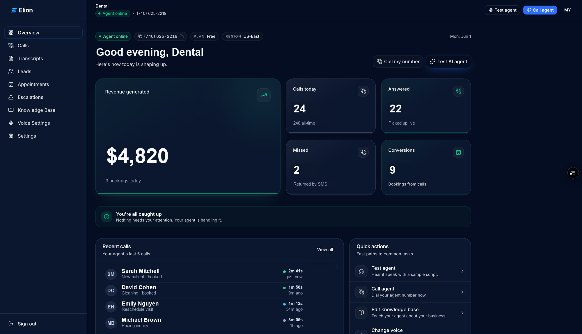Click Sign out at sidebar bottom

tap(43, 324)
